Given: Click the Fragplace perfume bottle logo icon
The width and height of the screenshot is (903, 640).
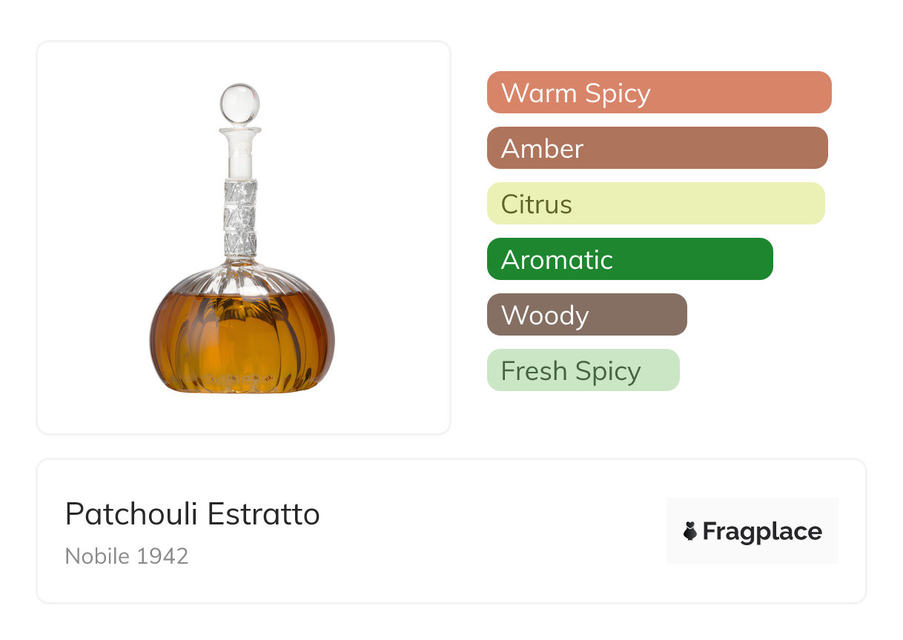Looking at the screenshot, I should pos(690,531).
